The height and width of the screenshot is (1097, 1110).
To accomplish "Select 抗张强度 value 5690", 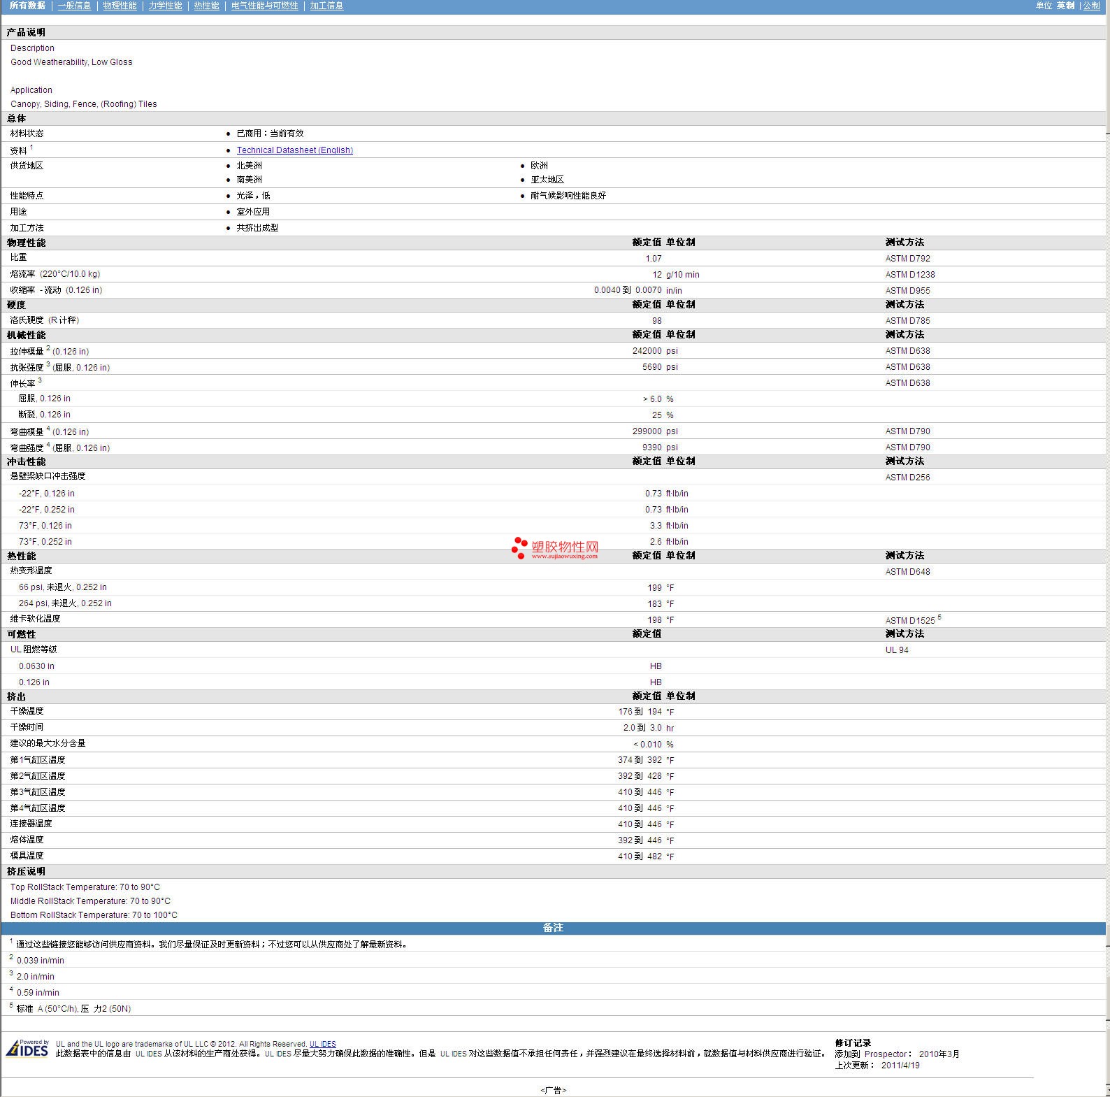I will click(x=651, y=367).
